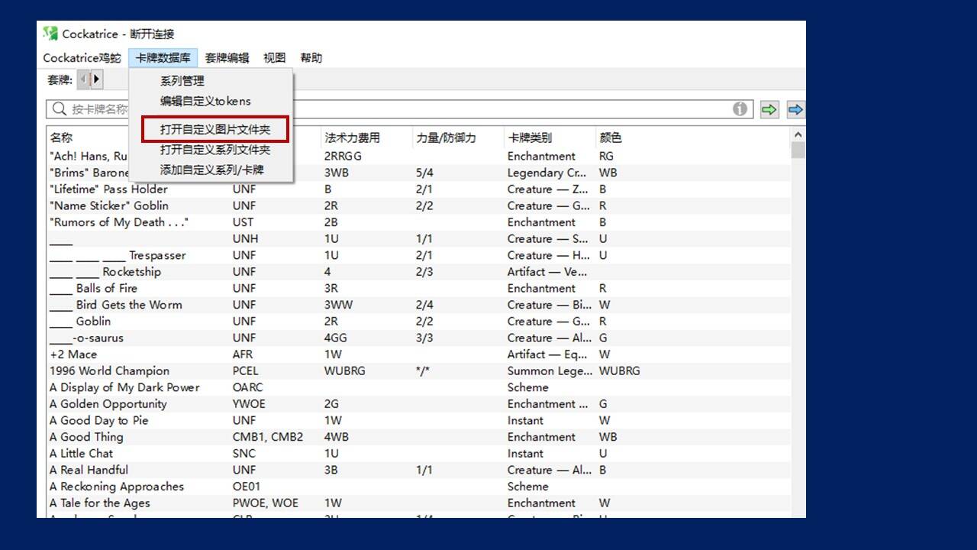The height and width of the screenshot is (550, 977).
Task: Click the blue arrow add-to-sideboard icon
Action: (x=795, y=109)
